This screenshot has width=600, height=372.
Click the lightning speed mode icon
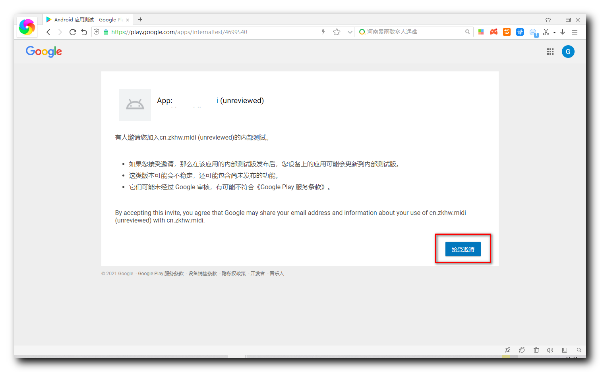[x=323, y=32]
